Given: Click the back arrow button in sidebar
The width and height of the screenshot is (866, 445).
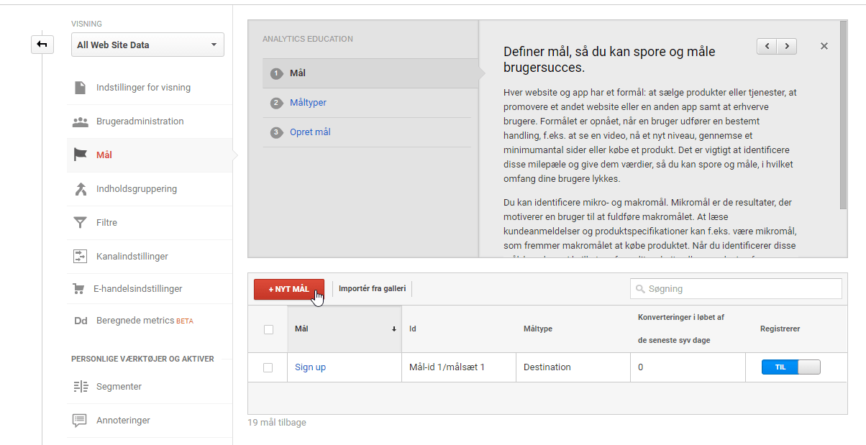Looking at the screenshot, I should click(42, 45).
